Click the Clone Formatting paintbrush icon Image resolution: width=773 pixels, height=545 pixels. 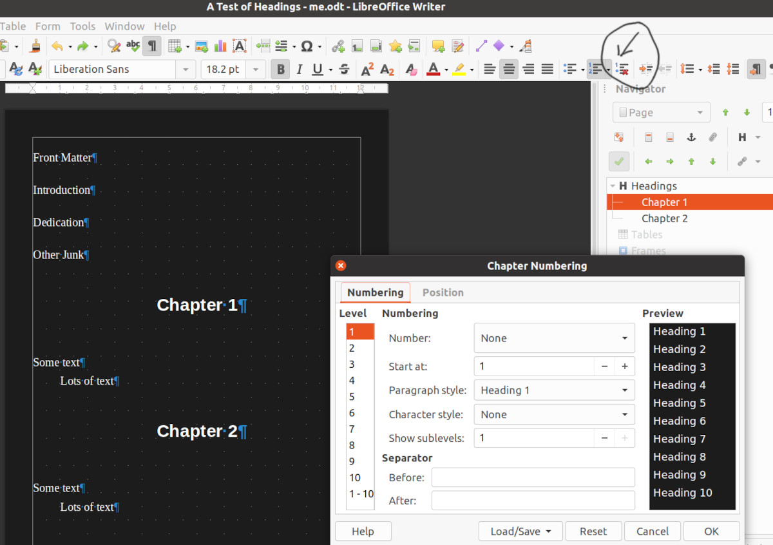pos(36,46)
